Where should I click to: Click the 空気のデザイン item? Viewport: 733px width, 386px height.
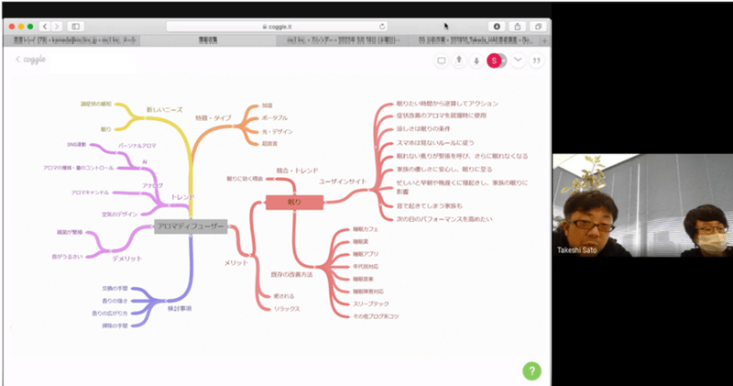pos(120,215)
